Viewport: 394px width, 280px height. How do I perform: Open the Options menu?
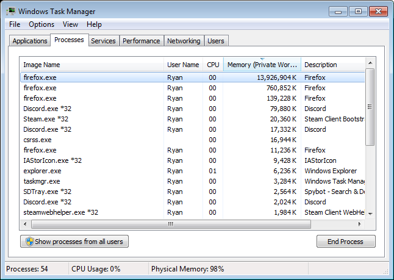coord(41,24)
